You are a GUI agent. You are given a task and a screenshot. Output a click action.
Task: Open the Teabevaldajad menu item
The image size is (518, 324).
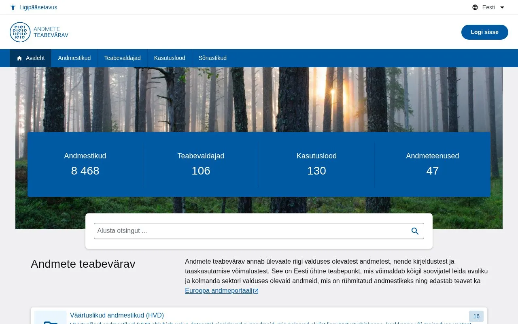pos(122,58)
